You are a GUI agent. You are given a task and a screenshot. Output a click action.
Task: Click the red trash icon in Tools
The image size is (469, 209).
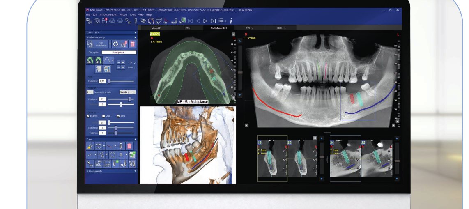point(129,146)
